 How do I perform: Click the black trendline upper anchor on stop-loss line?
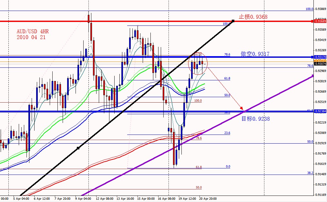point(233,21)
